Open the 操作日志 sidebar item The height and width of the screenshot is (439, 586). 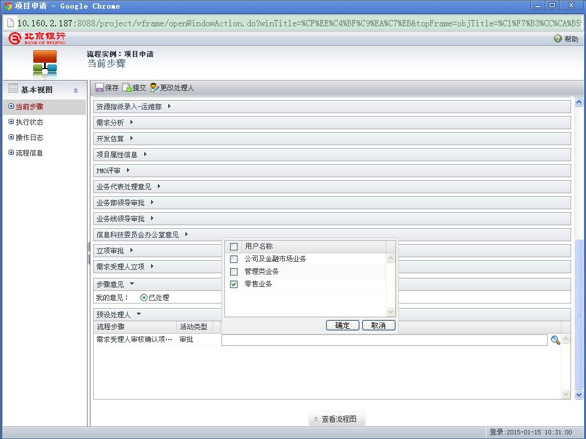point(30,137)
